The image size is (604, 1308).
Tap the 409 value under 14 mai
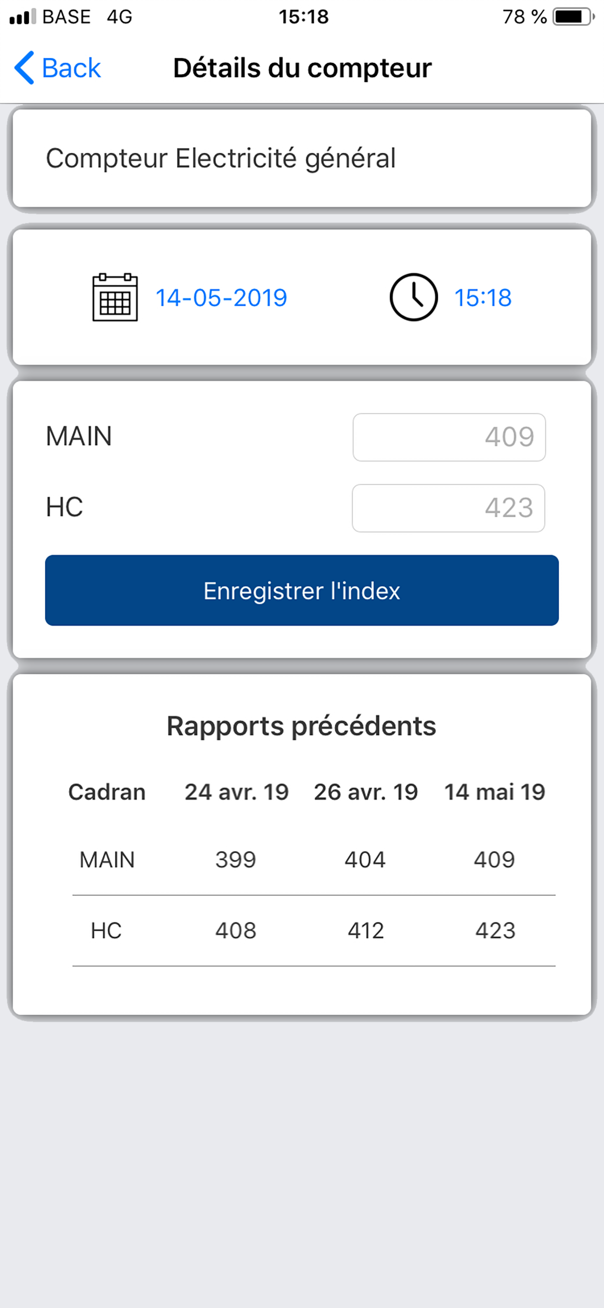coord(495,860)
